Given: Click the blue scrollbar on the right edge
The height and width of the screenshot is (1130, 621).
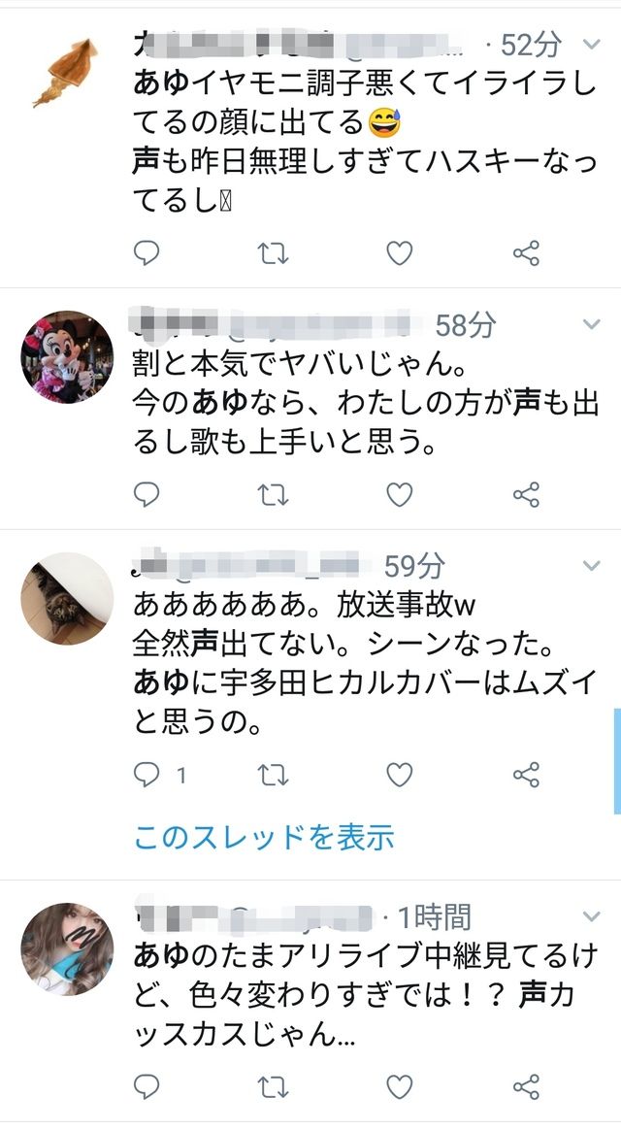Looking at the screenshot, I should (x=617, y=761).
